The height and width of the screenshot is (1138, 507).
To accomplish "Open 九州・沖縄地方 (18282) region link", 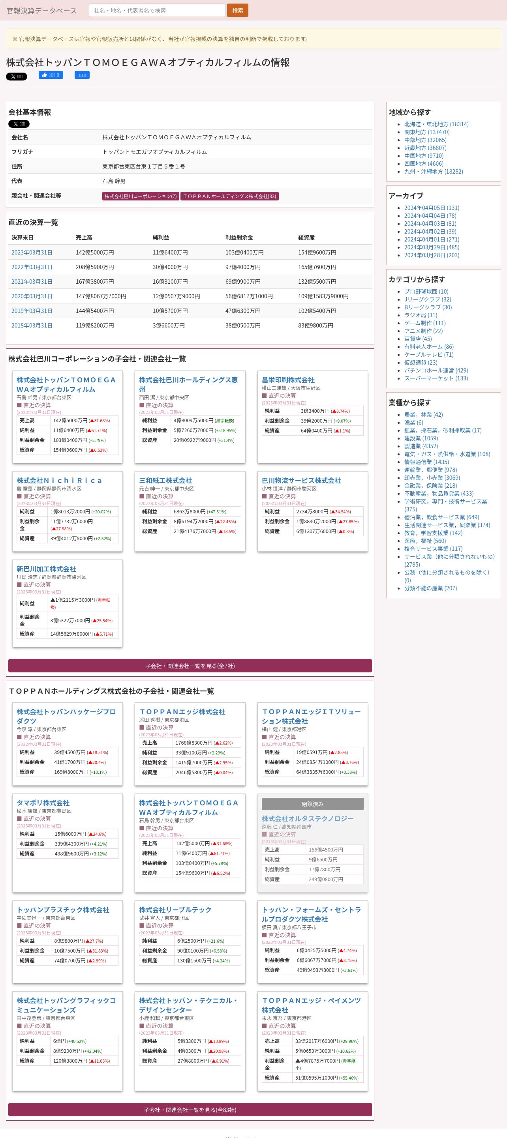I will tap(434, 171).
